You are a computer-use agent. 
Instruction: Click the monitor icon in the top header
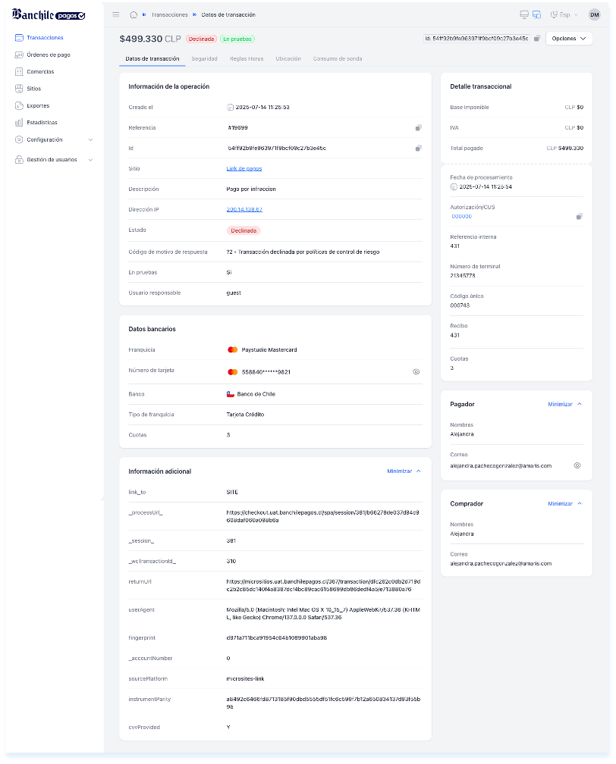[x=524, y=14]
